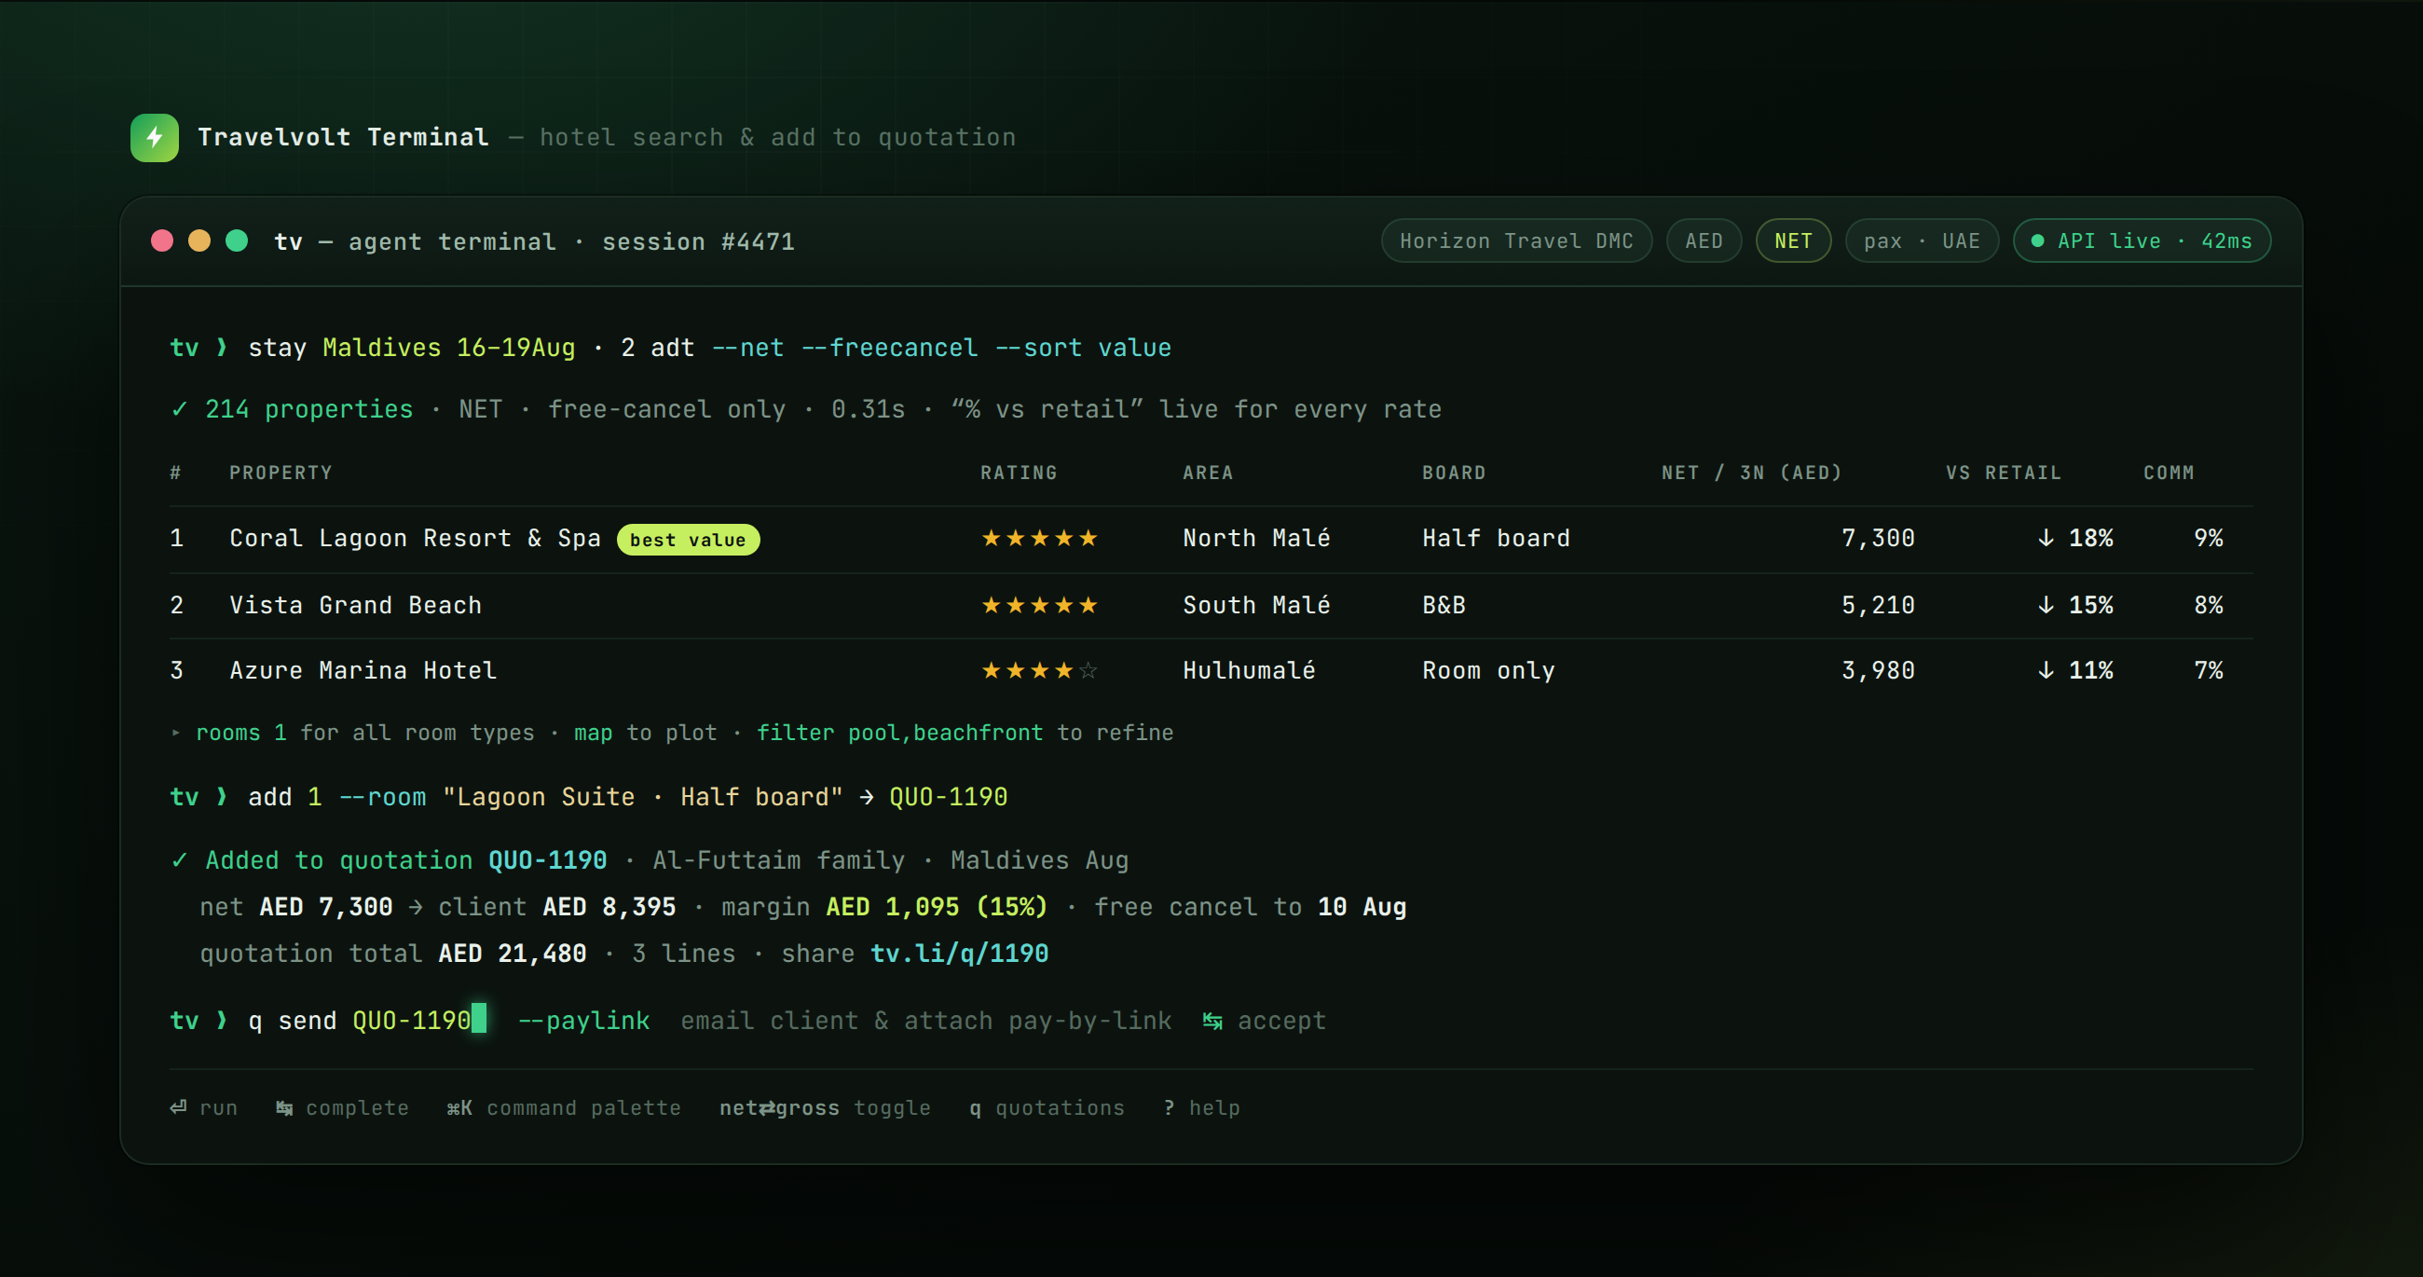The width and height of the screenshot is (2423, 1277).
Task: Click the 5,210 net price cell
Action: 1878,605
